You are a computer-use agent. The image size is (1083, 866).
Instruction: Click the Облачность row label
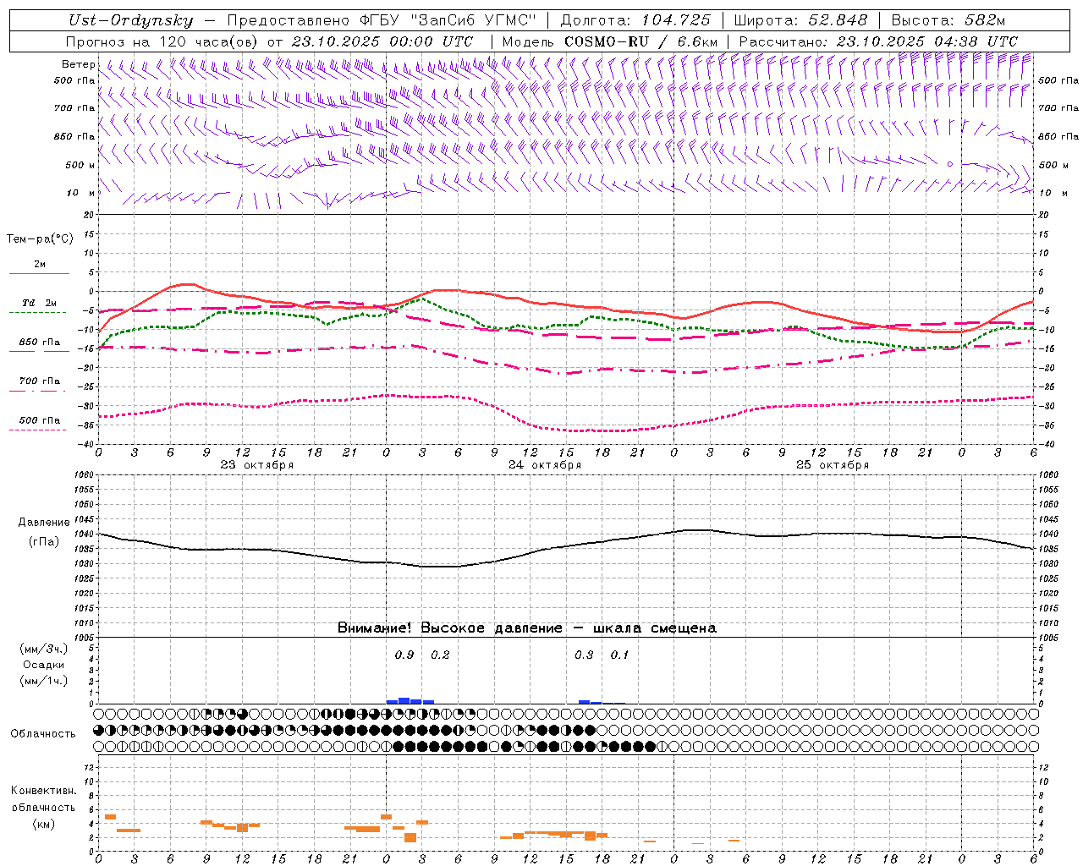tap(43, 733)
